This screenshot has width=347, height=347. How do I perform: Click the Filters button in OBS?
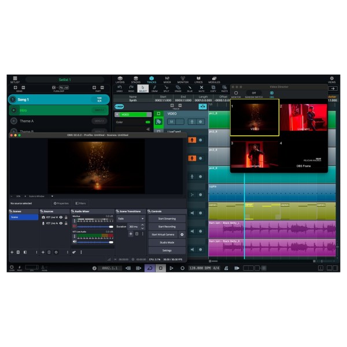[x=80, y=204]
